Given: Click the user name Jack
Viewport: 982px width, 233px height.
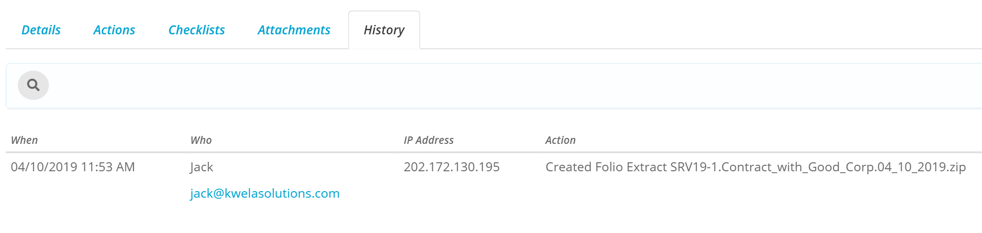Looking at the screenshot, I should click(201, 167).
